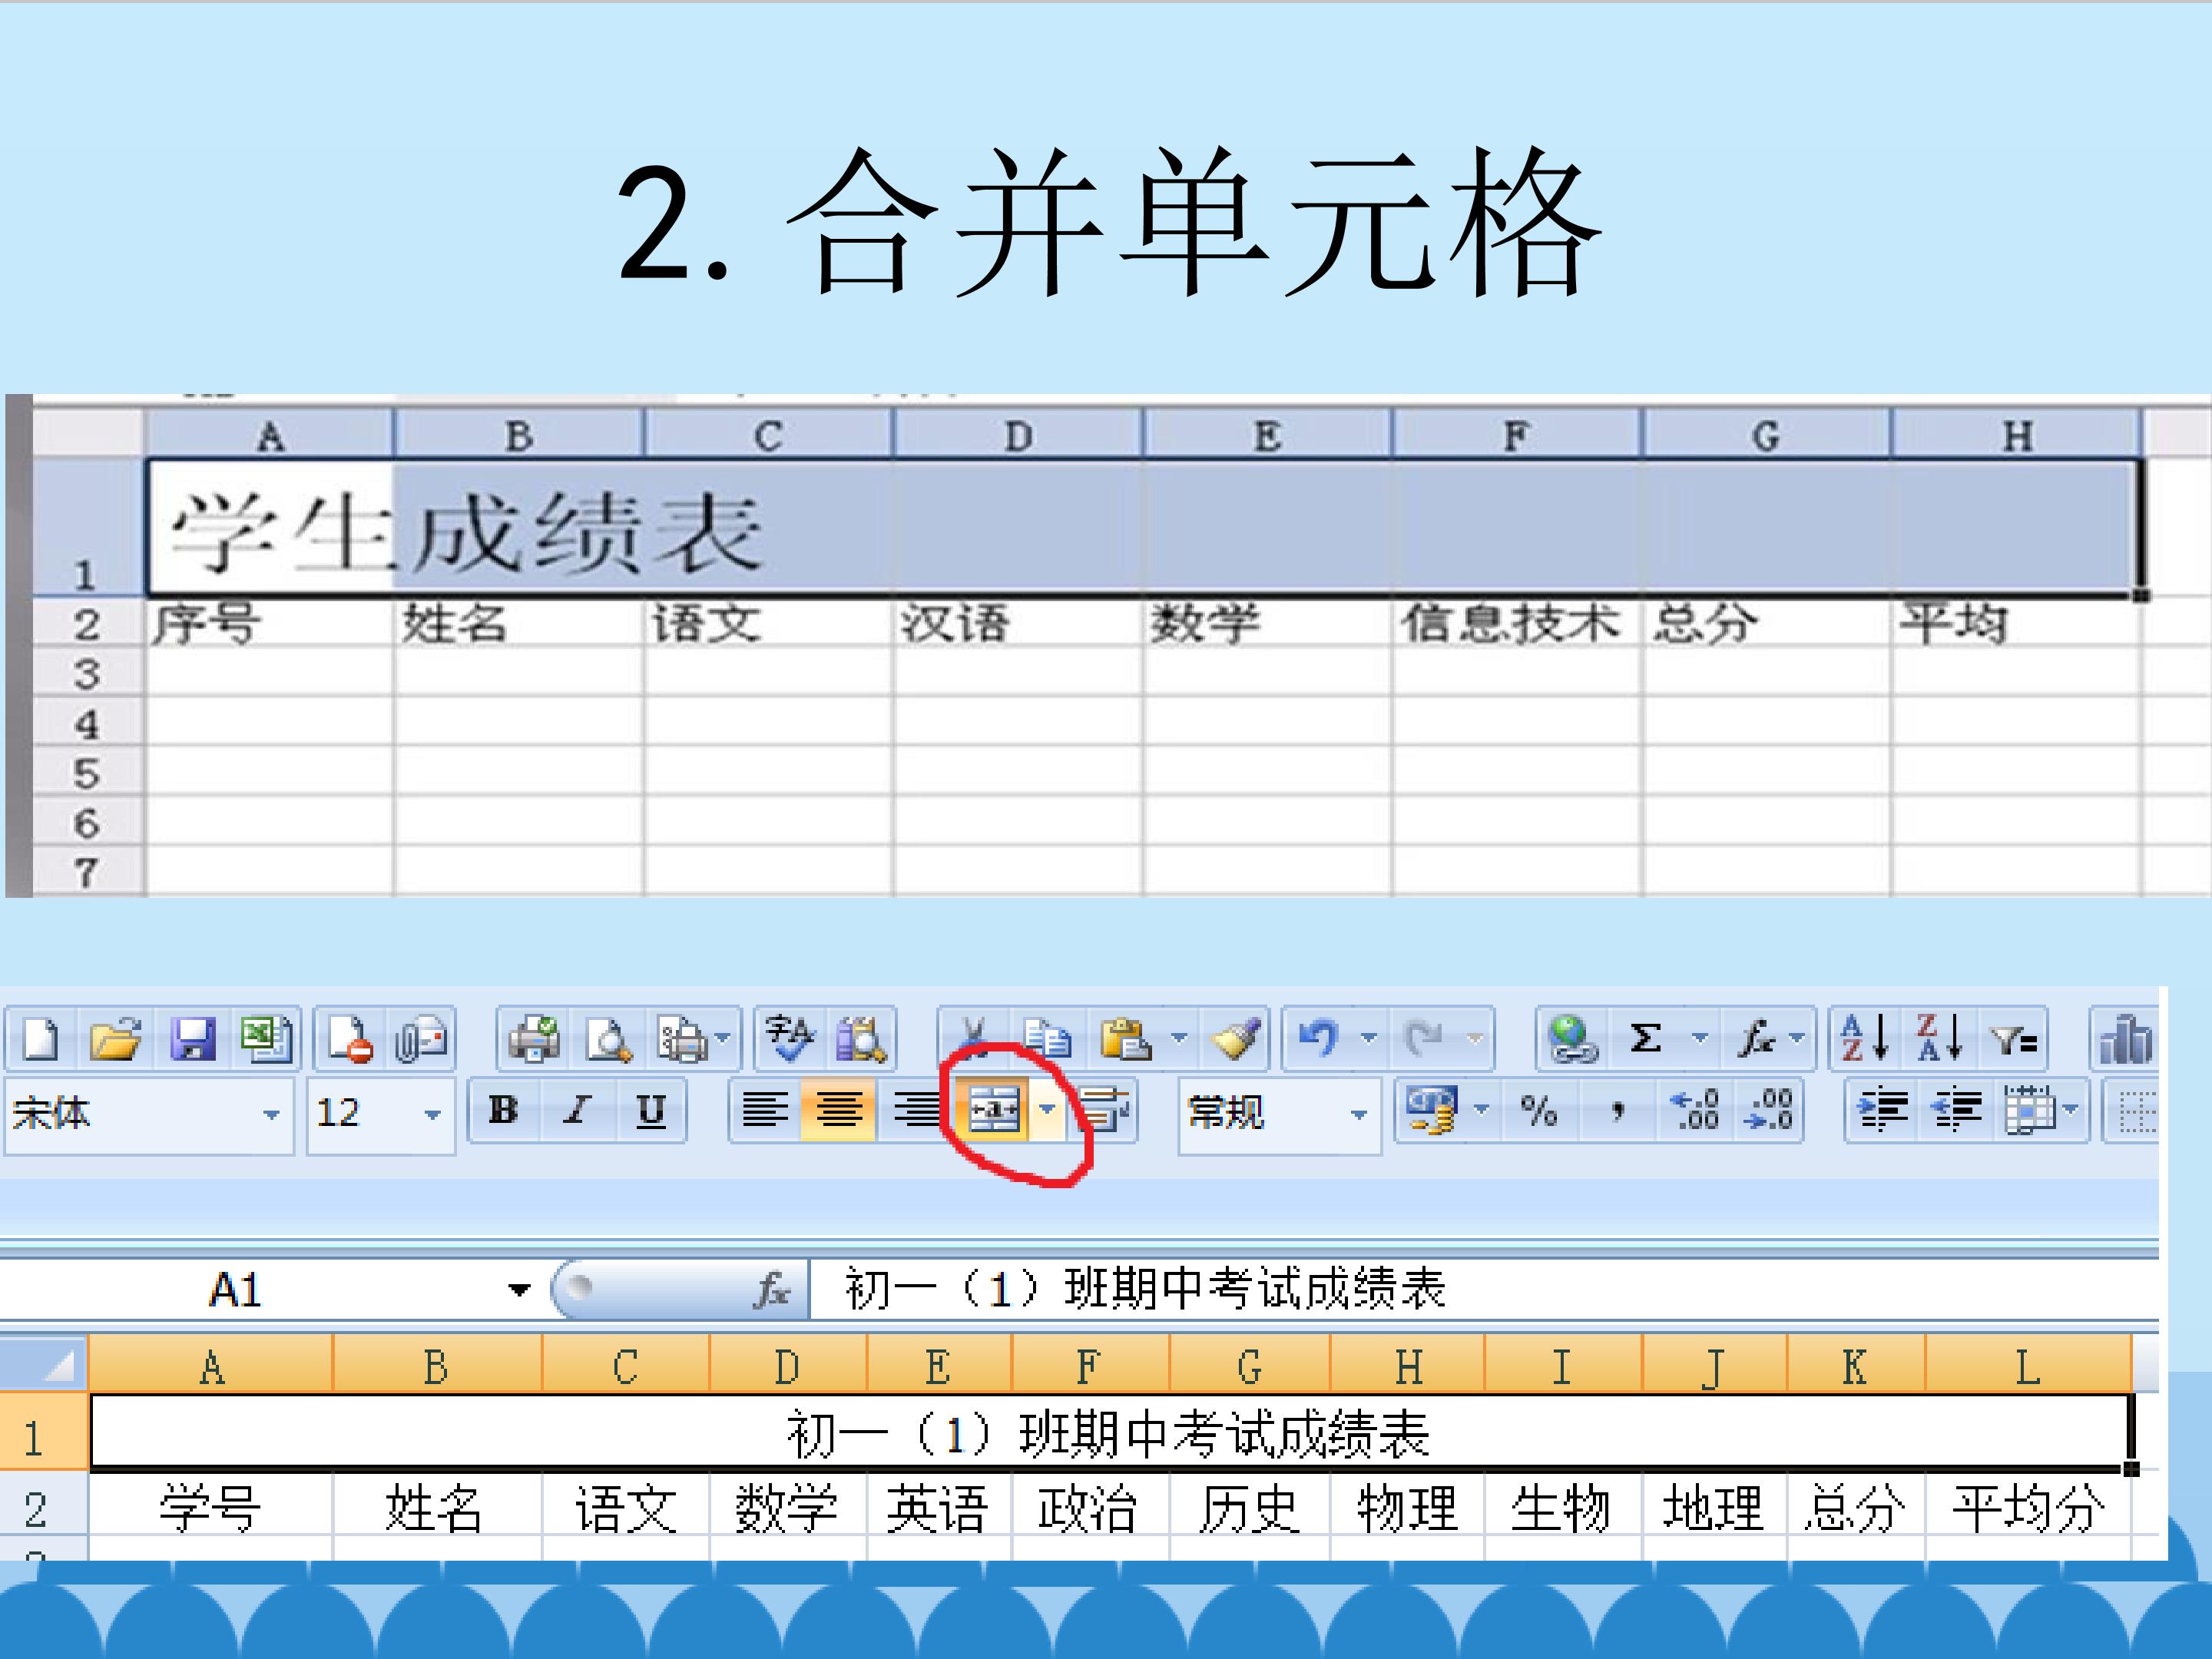Image resolution: width=2212 pixels, height=1659 pixels.
Task: Open Print Preview magnifier icon
Action: (x=608, y=1039)
